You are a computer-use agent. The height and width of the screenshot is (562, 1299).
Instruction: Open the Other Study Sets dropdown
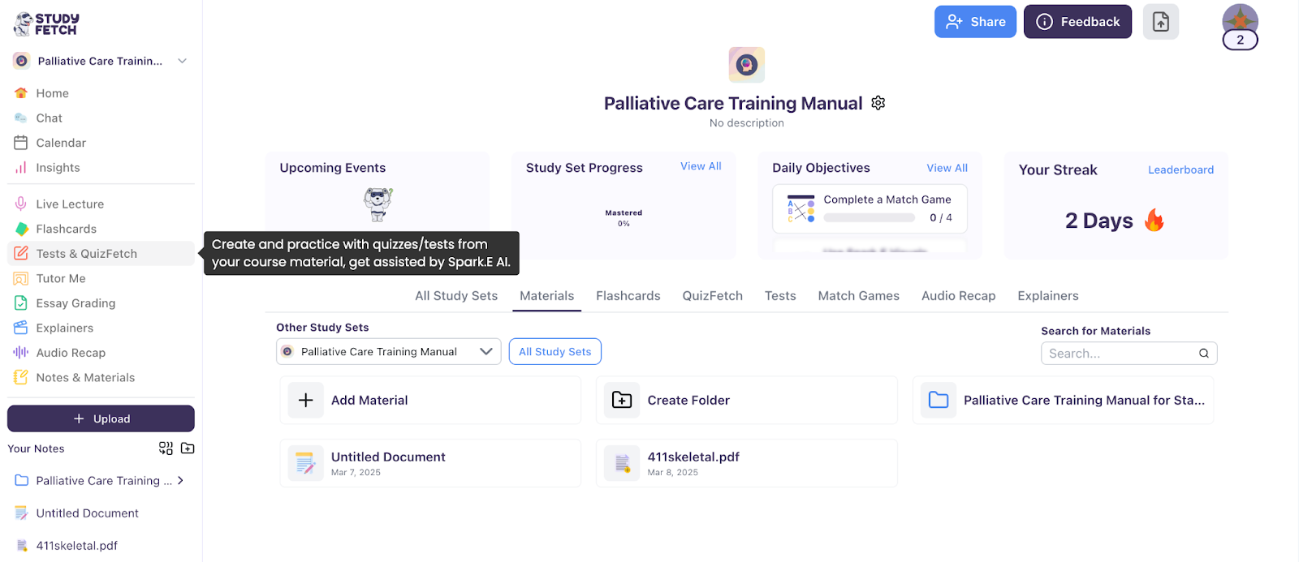click(x=388, y=352)
